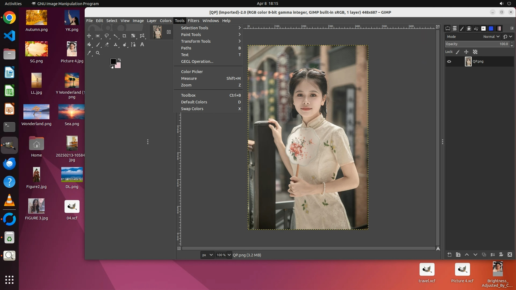516x290 pixels.
Task: Toggle lock alpha channel checkerboard icon
Action: coord(475,52)
